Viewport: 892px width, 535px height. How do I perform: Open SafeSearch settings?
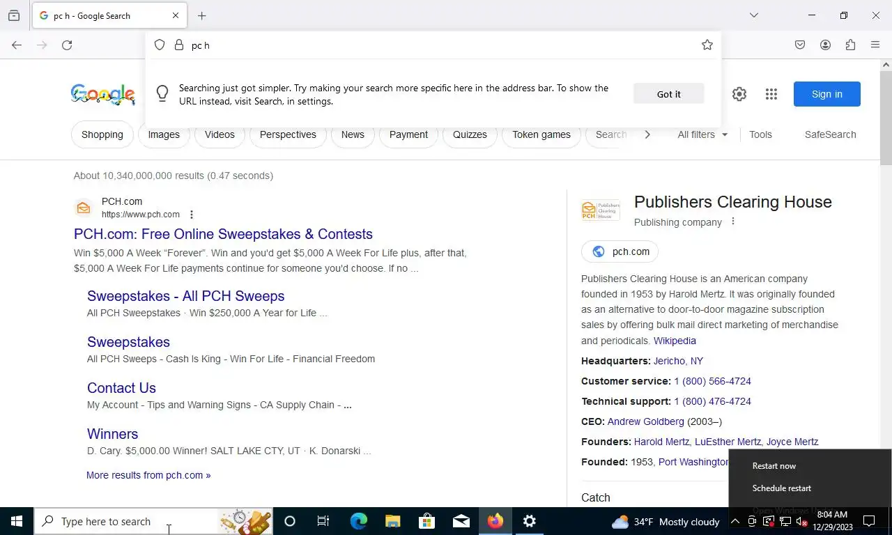[830, 134]
